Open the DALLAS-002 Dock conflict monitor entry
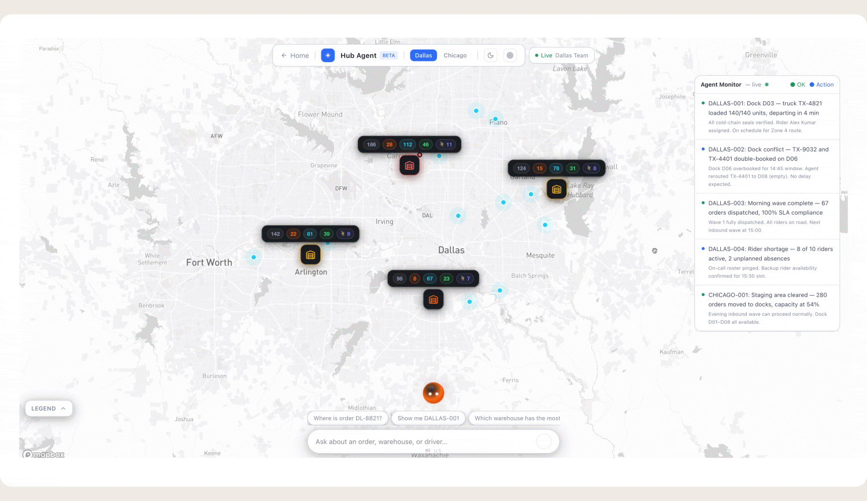The height and width of the screenshot is (501, 867). pyautogui.click(x=767, y=167)
